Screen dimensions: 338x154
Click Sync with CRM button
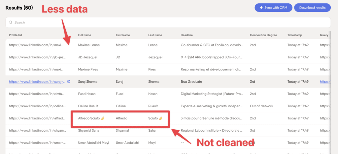(x=273, y=8)
